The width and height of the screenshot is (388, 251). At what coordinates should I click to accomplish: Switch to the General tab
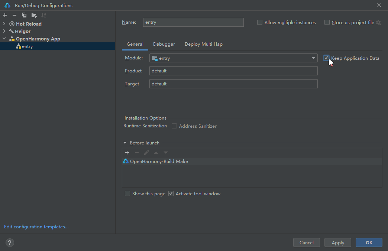(135, 44)
